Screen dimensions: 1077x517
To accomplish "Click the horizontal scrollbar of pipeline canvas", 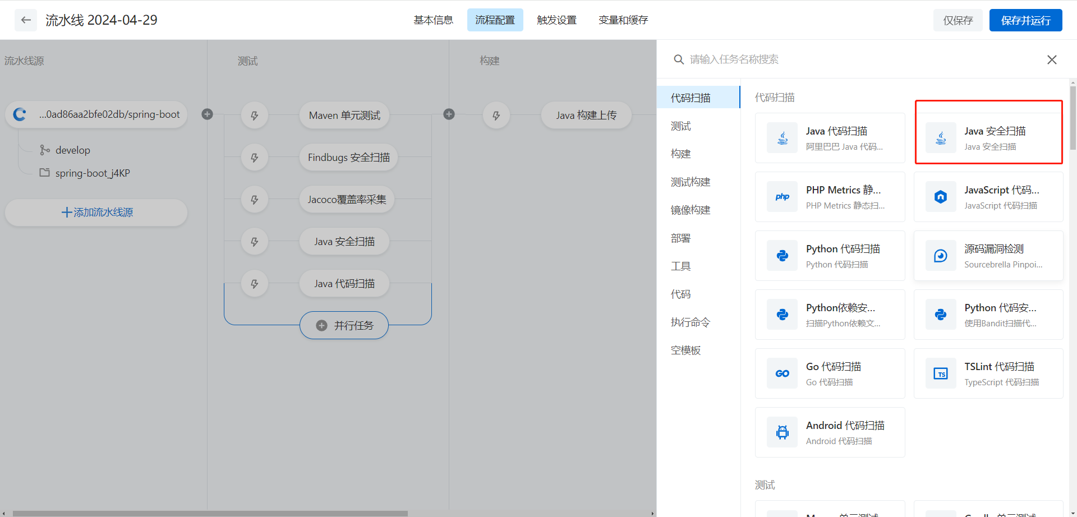I will coord(210,514).
